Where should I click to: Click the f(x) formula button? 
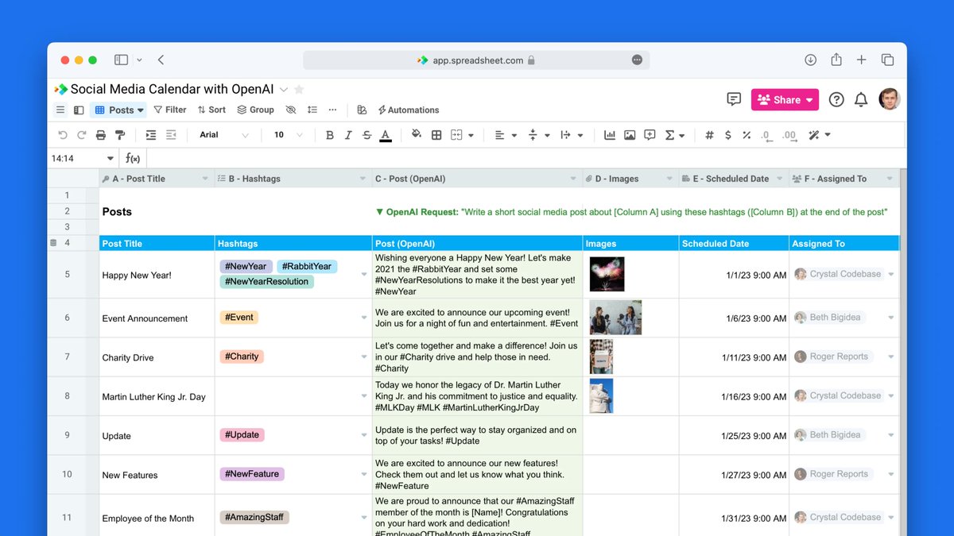(133, 158)
